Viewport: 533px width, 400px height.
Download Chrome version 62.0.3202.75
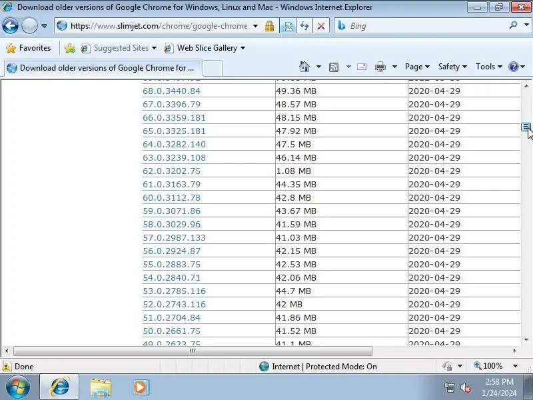pyautogui.click(x=171, y=171)
